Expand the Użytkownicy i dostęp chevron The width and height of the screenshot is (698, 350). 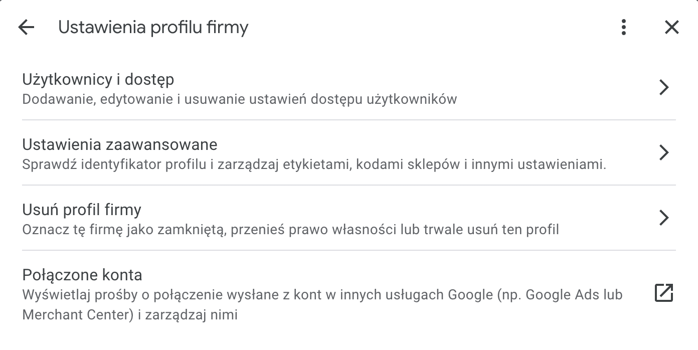point(664,87)
